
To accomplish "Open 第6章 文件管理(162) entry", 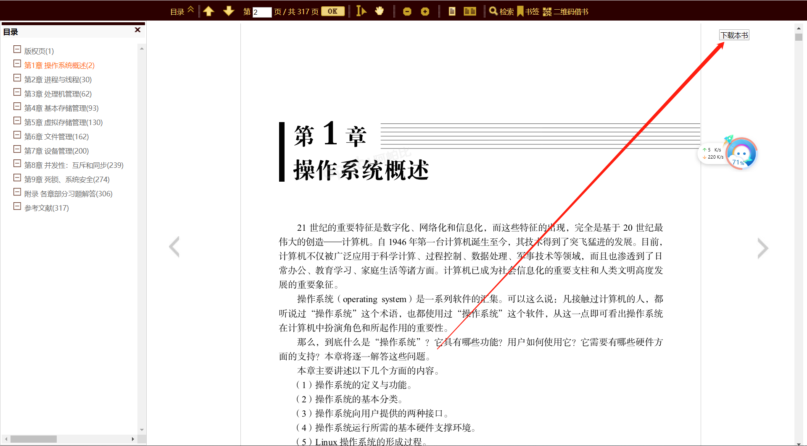I will click(x=56, y=137).
